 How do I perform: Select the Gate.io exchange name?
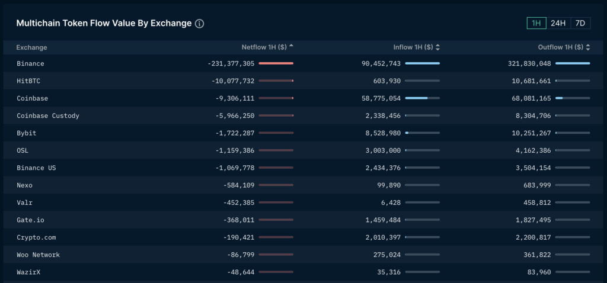pyautogui.click(x=31, y=220)
